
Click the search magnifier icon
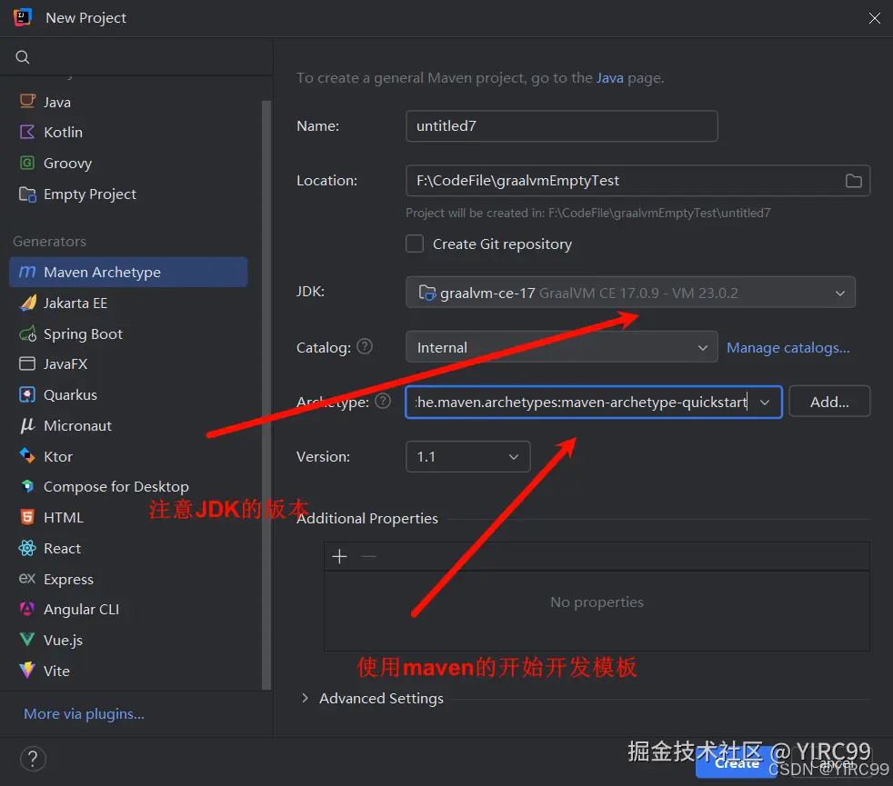point(23,57)
